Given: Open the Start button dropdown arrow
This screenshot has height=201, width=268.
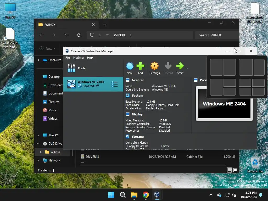Looking at the screenshot, I should click(187, 68).
